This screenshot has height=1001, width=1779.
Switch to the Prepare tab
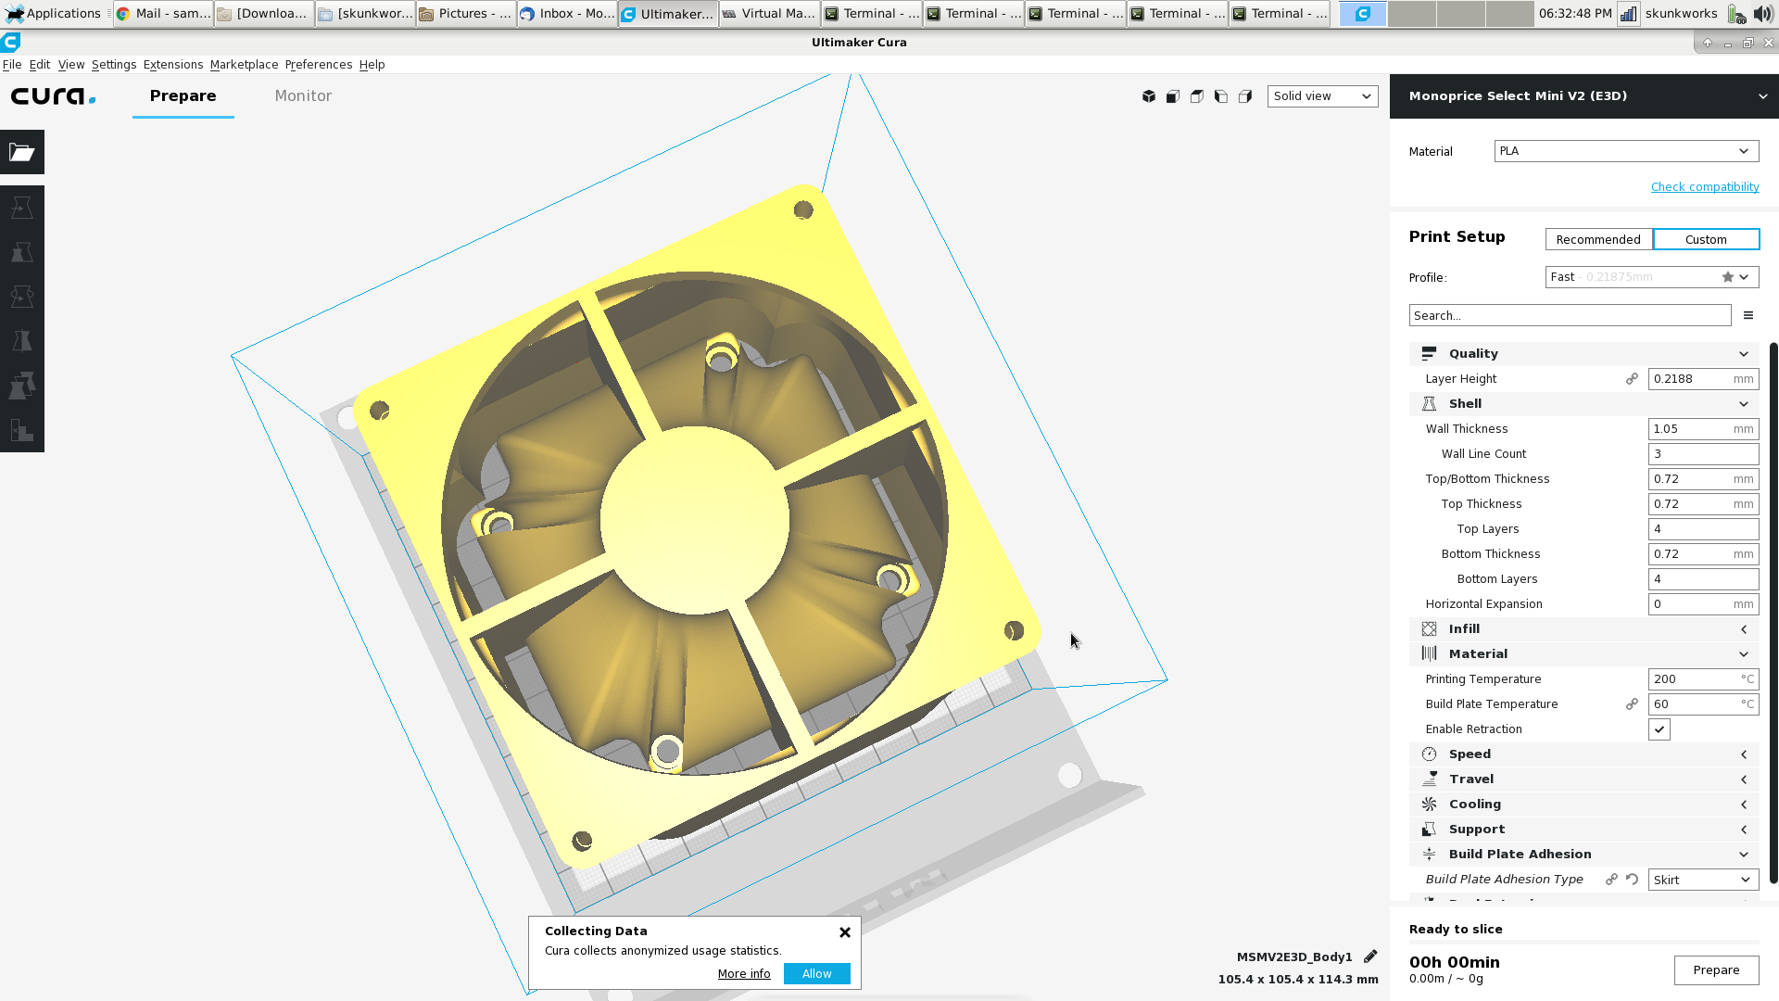pyautogui.click(x=183, y=96)
